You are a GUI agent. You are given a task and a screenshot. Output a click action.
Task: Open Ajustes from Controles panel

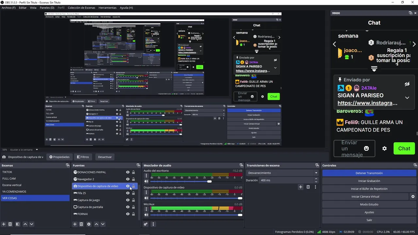(369, 212)
